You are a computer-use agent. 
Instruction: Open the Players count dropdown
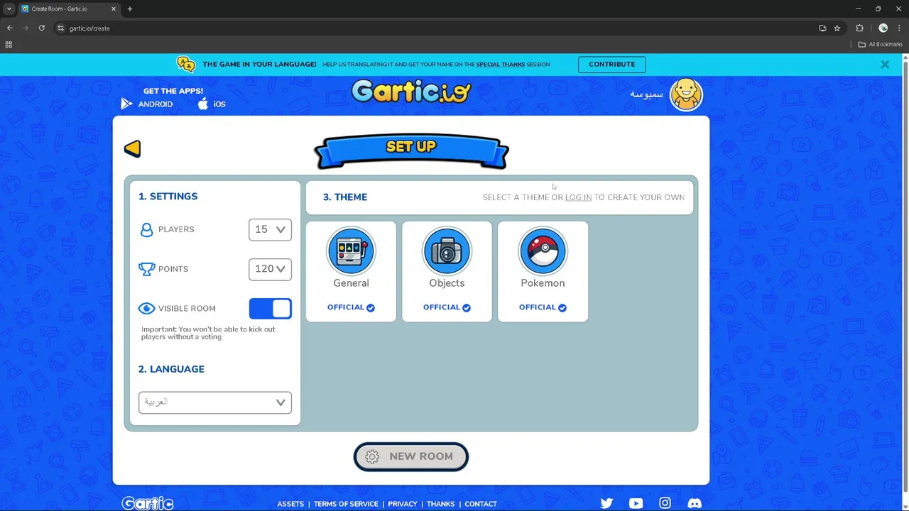tap(270, 229)
